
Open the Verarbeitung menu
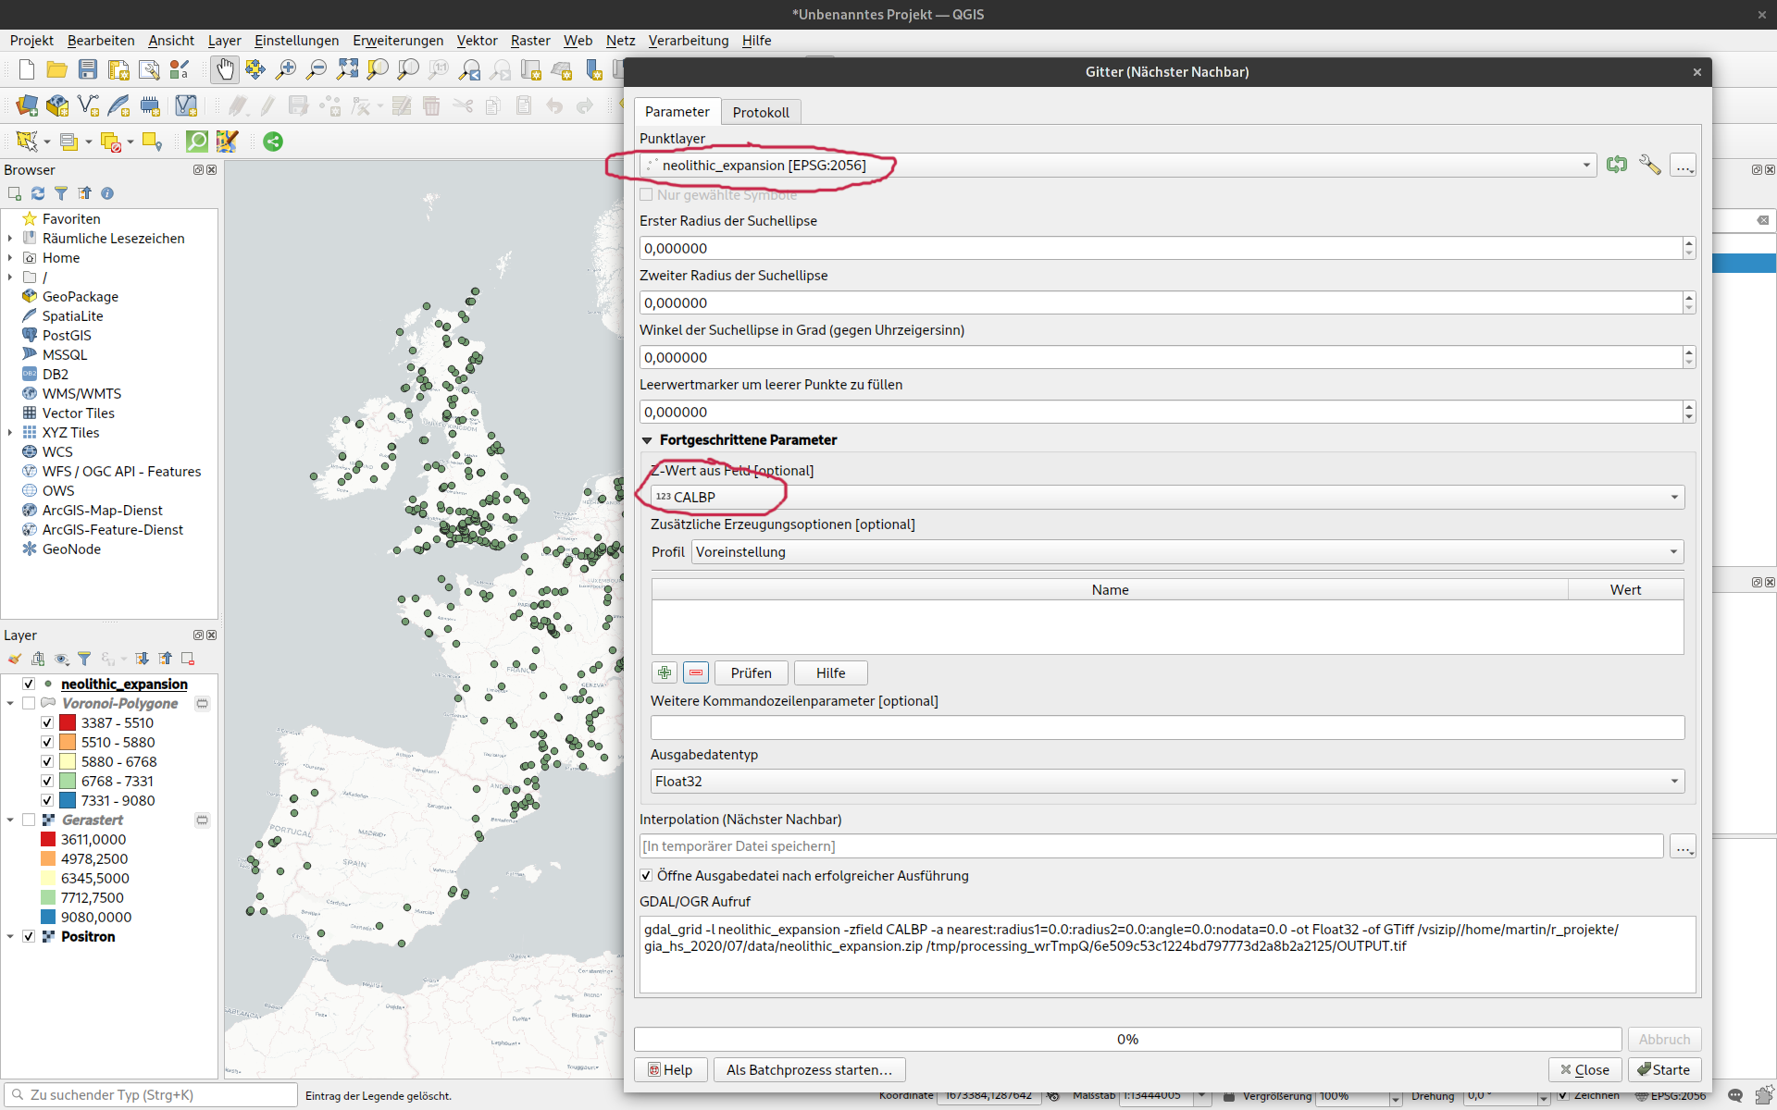(688, 40)
